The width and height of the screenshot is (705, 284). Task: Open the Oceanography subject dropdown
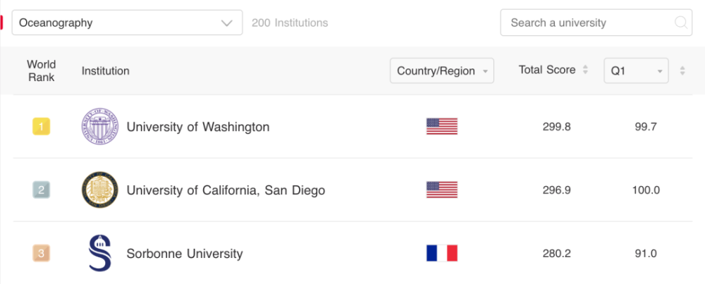click(x=127, y=23)
